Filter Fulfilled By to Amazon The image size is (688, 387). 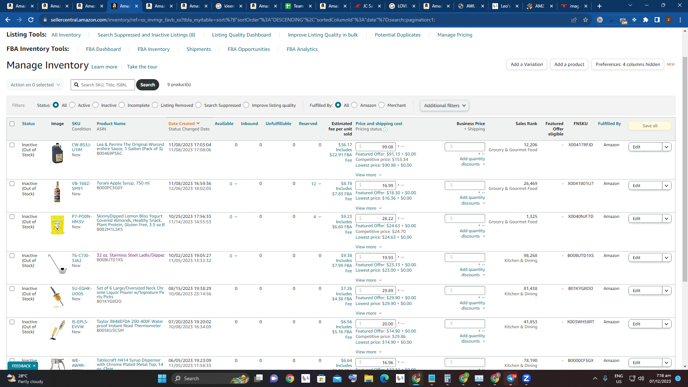tap(354, 105)
